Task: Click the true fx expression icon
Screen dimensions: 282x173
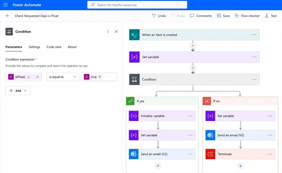Action: click(x=87, y=77)
